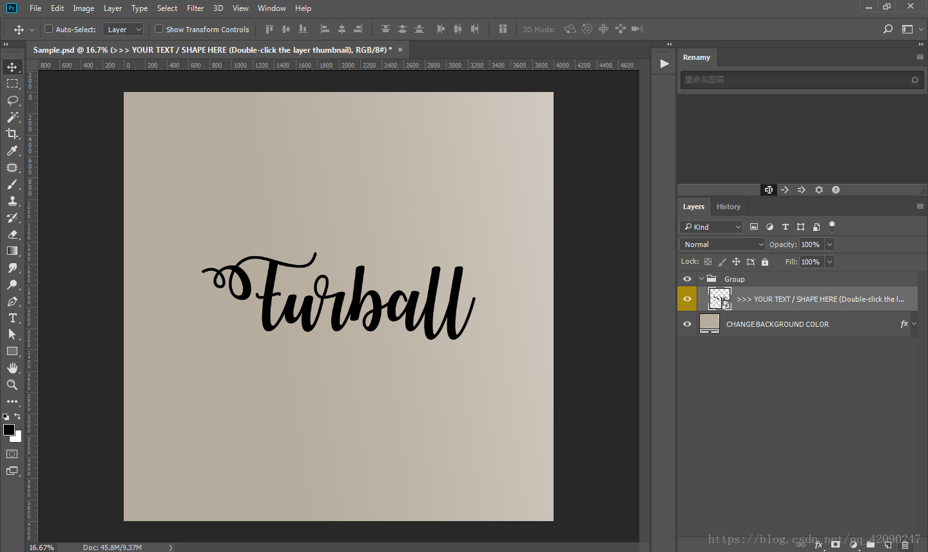Select the Magic Wand tool
928x552 pixels.
(x=12, y=117)
